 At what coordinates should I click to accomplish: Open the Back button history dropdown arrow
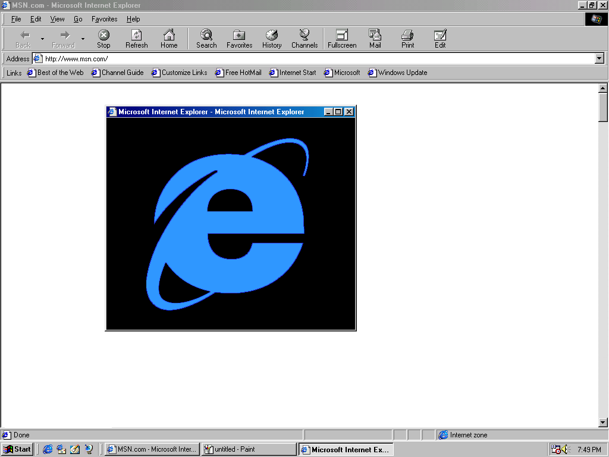coord(42,39)
